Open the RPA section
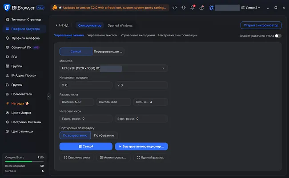 [24, 57]
